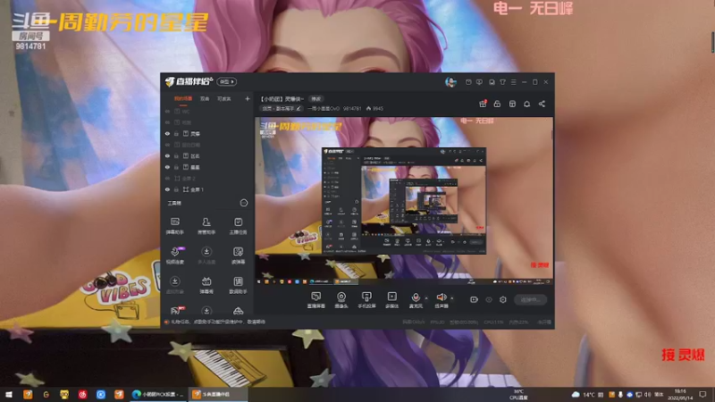Click the nested preview thumbnail window
The width and height of the screenshot is (715, 402).
(x=404, y=200)
